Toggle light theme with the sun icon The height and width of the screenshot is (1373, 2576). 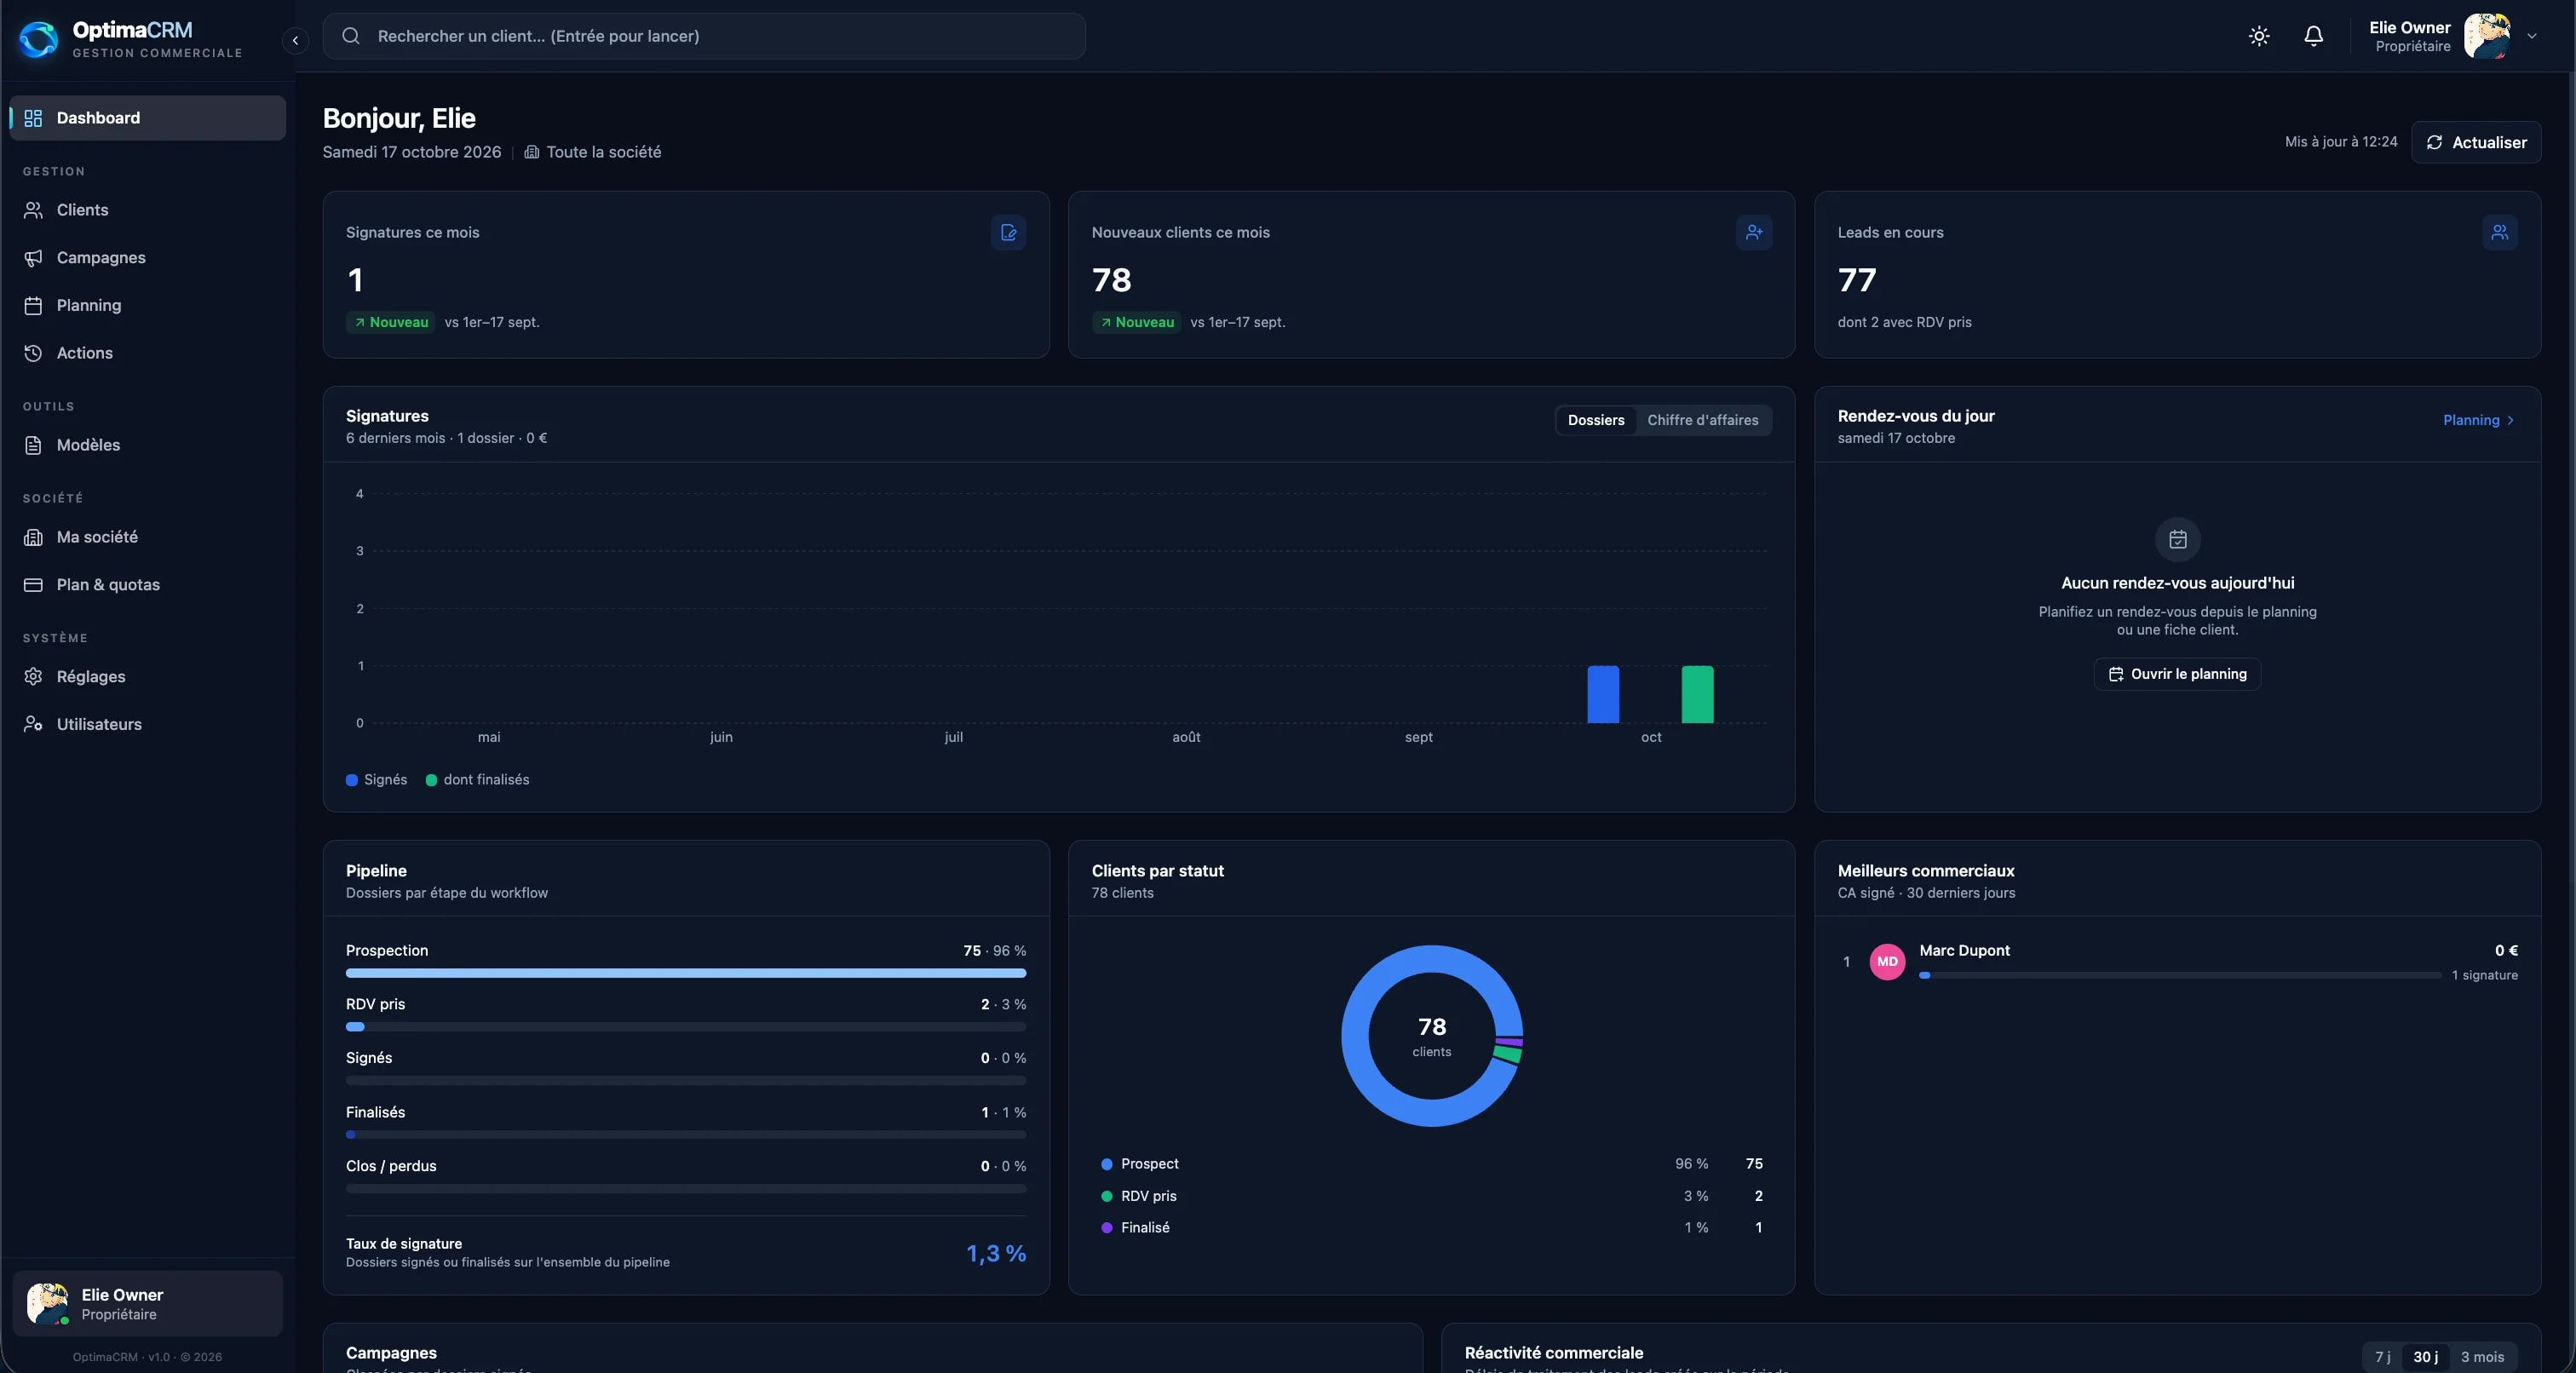click(x=2259, y=36)
